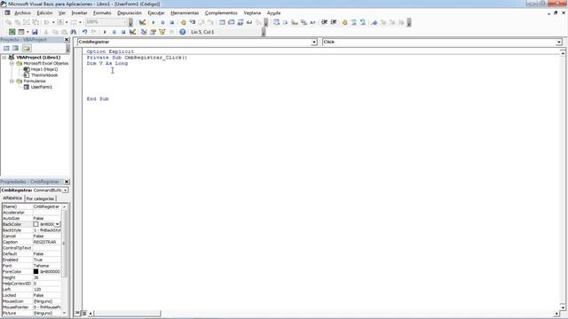Open the zoom percentage dropdown
568x319 pixels.
(125, 22)
